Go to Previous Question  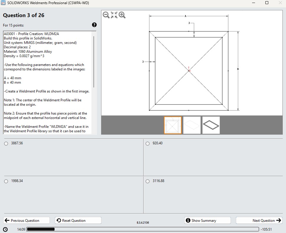pyautogui.click(x=27, y=220)
